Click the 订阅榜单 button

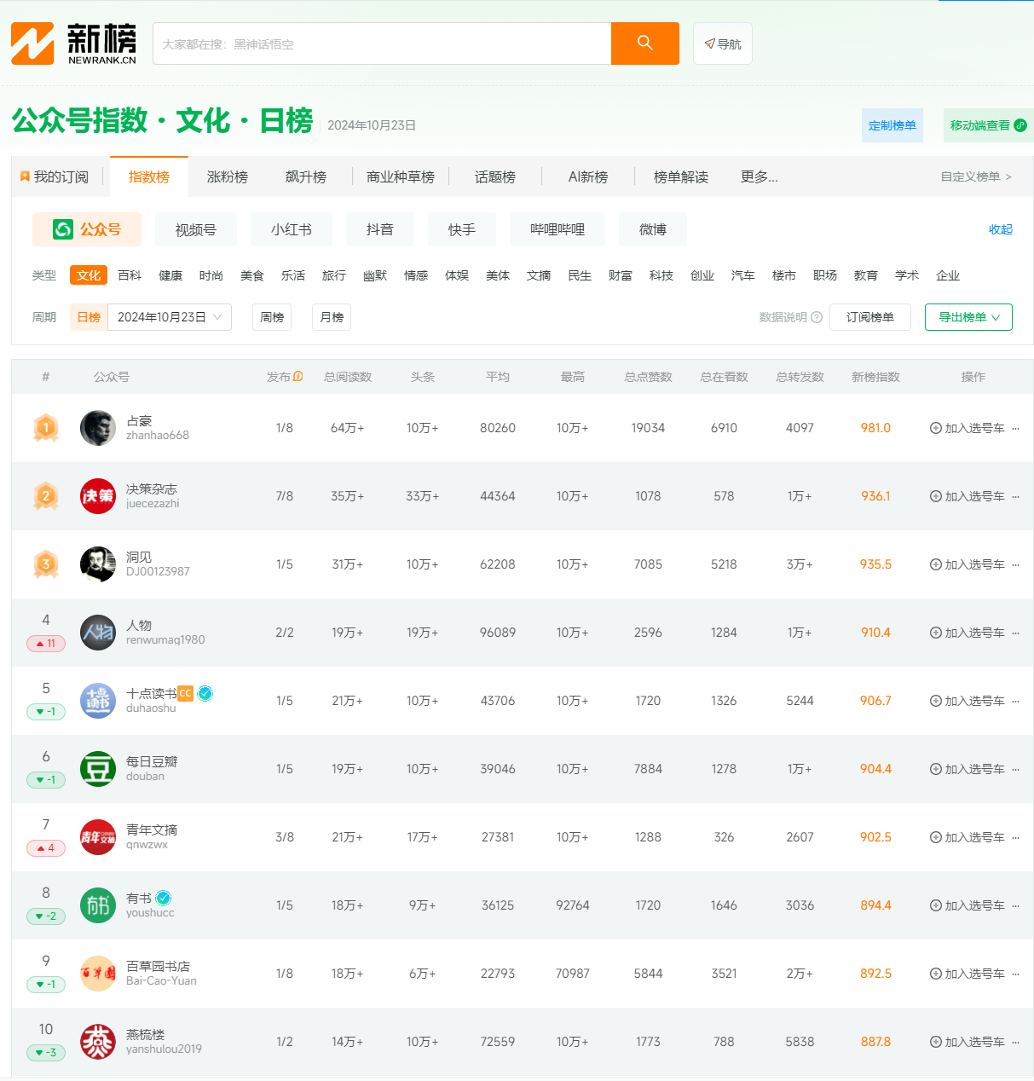(x=870, y=317)
